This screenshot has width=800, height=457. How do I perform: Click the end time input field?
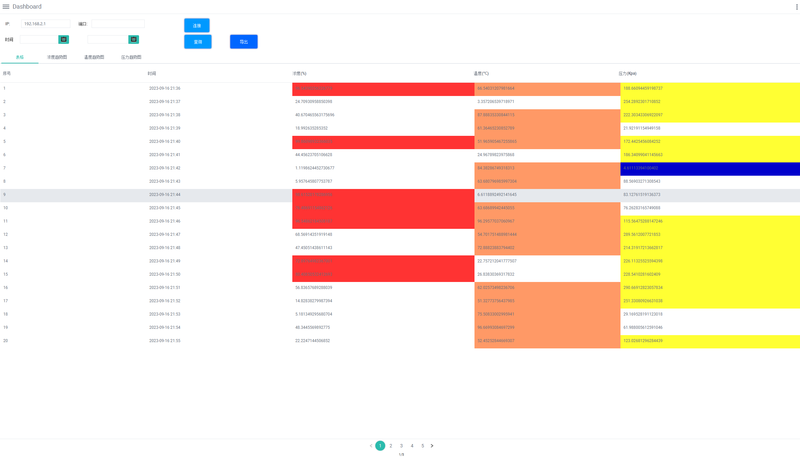point(108,40)
